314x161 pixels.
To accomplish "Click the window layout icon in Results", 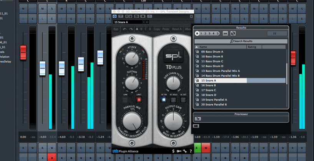I will click(x=233, y=34).
